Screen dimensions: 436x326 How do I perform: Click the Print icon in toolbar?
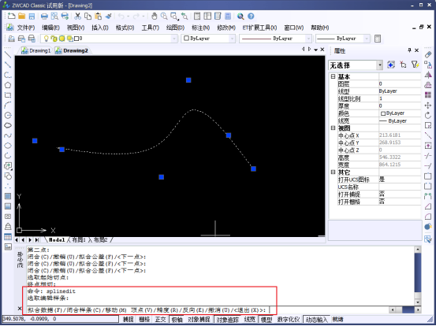pos(44,17)
